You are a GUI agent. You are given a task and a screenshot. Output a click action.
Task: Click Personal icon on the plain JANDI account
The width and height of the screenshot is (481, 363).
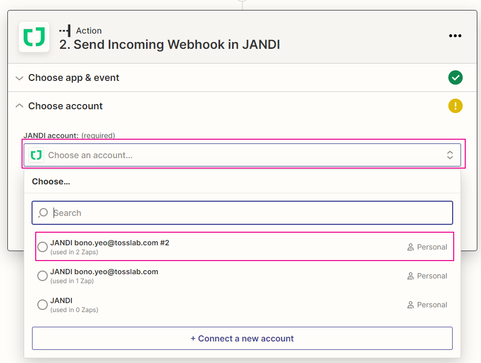tap(411, 305)
